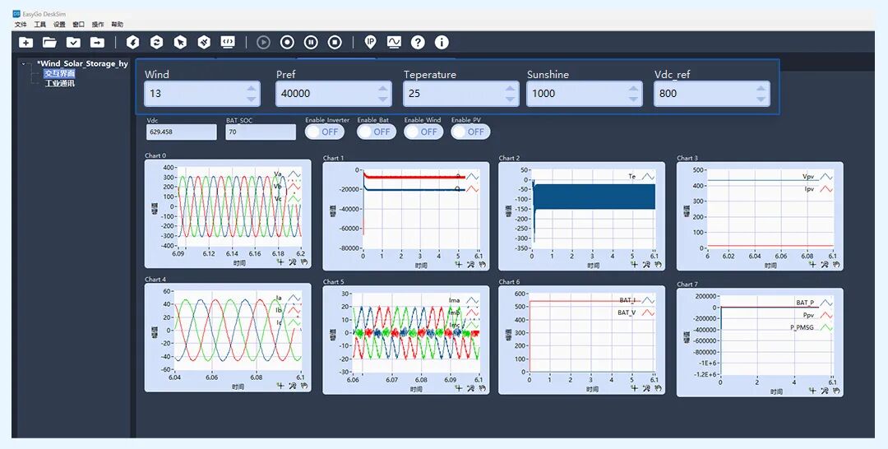Click the pause simulation toolbar button
Image resolution: width=888 pixels, height=449 pixels.
click(311, 42)
